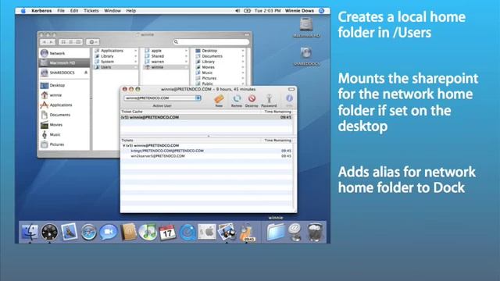Switch Finder to column view

[x=78, y=41]
